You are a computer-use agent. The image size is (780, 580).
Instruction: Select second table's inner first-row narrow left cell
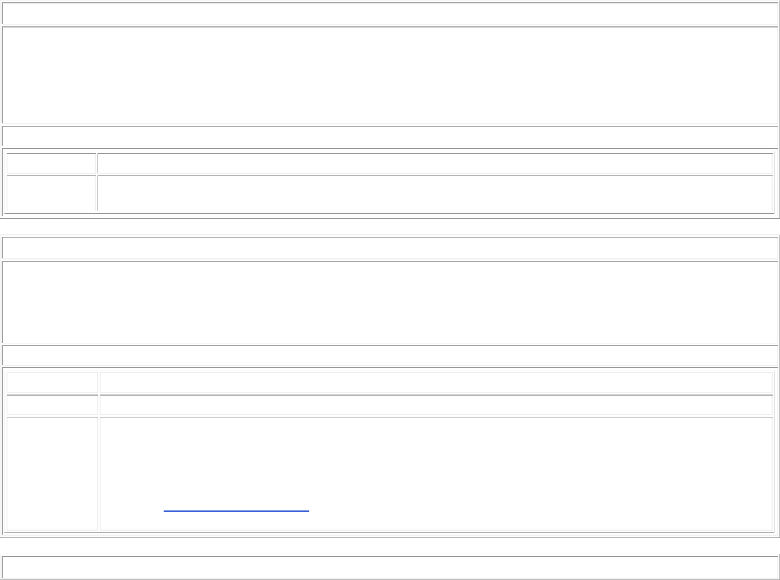point(52,382)
